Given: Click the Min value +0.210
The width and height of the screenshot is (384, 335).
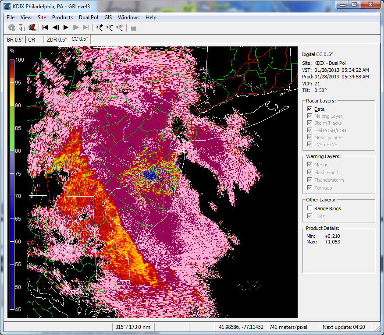Looking at the screenshot, I should click(332, 236).
